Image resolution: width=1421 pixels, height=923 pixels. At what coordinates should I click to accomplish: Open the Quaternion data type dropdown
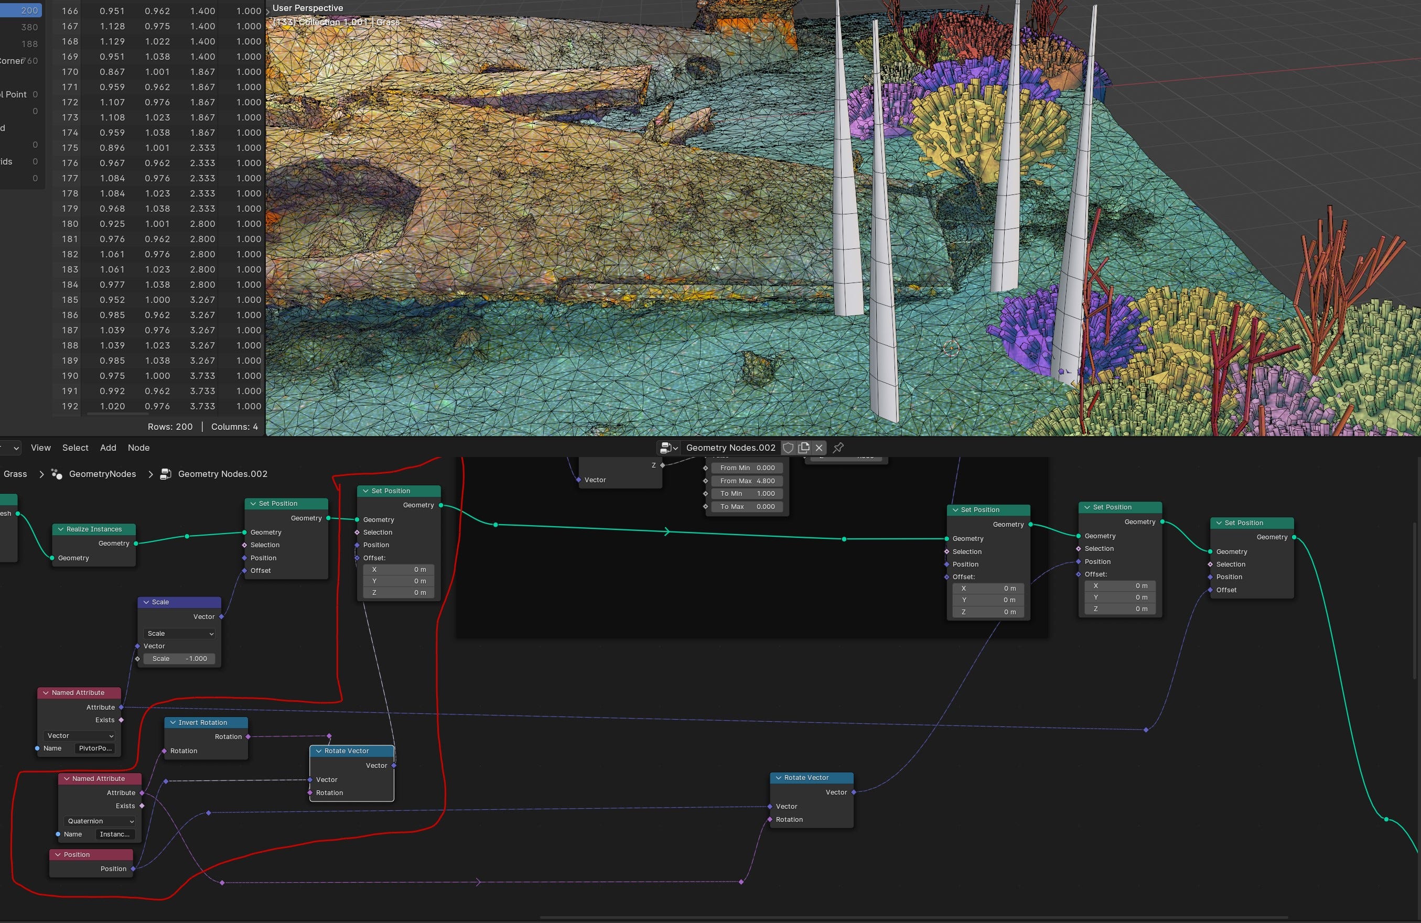pyautogui.click(x=100, y=821)
